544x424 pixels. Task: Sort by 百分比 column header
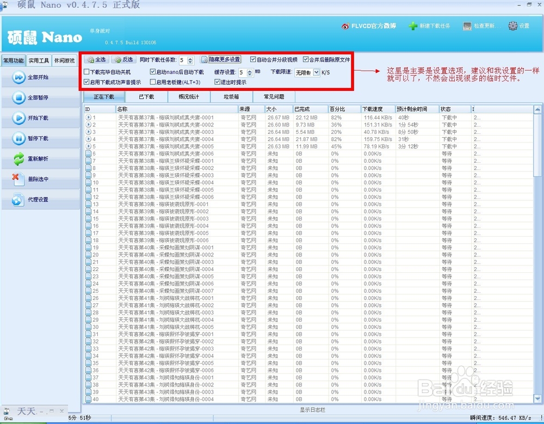coord(344,109)
